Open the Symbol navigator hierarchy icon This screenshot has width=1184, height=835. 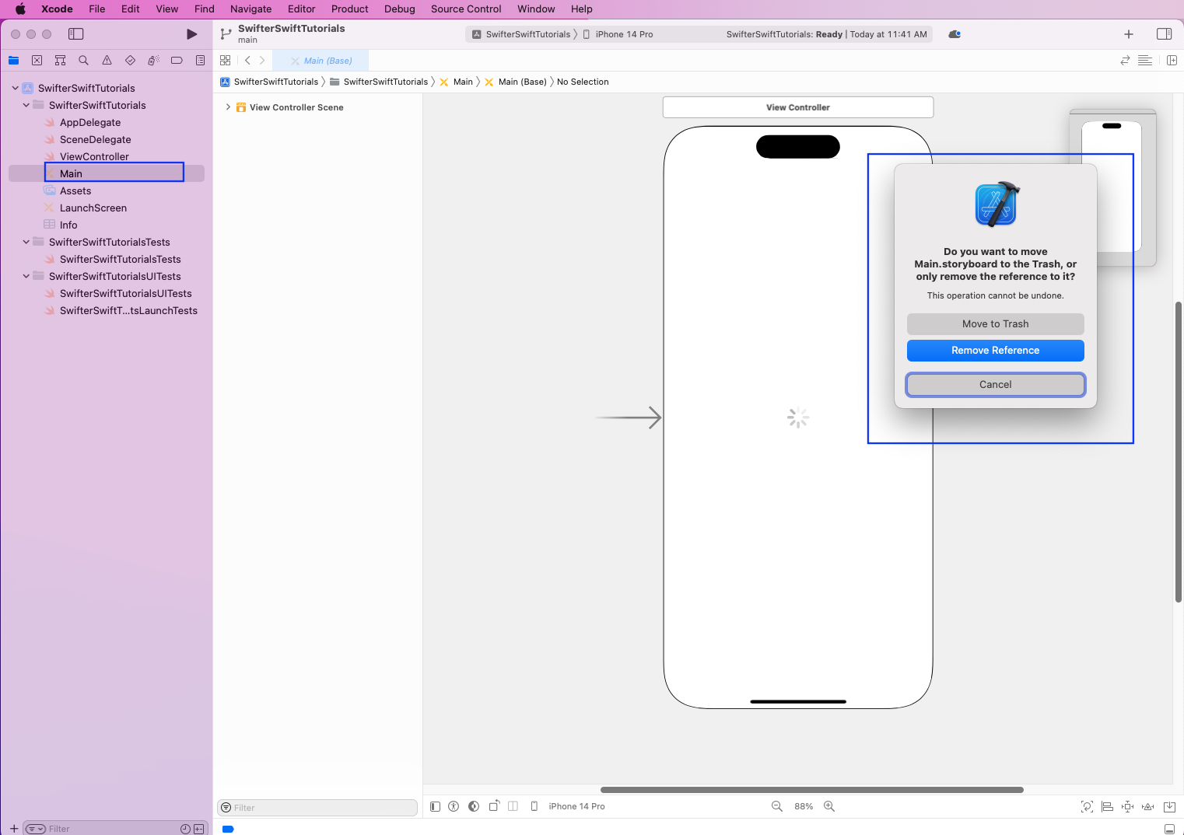60,61
